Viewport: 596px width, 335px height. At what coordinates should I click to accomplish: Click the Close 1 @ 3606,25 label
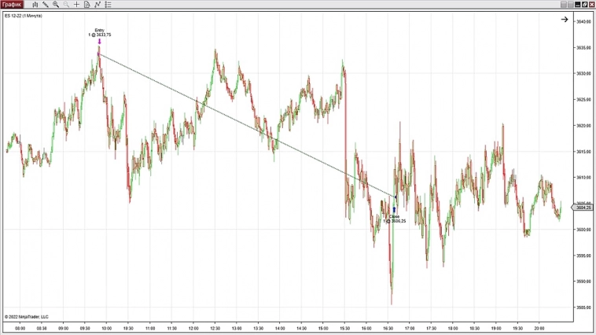[395, 219]
